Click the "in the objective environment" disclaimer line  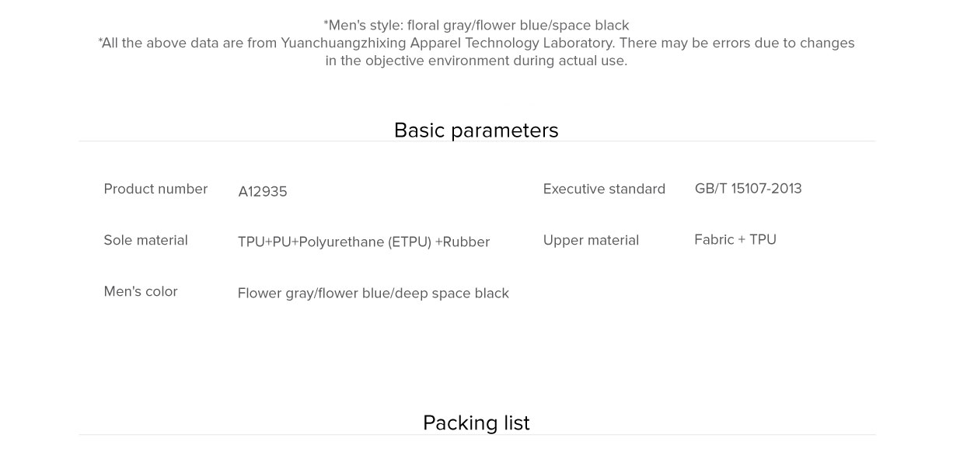pos(476,61)
